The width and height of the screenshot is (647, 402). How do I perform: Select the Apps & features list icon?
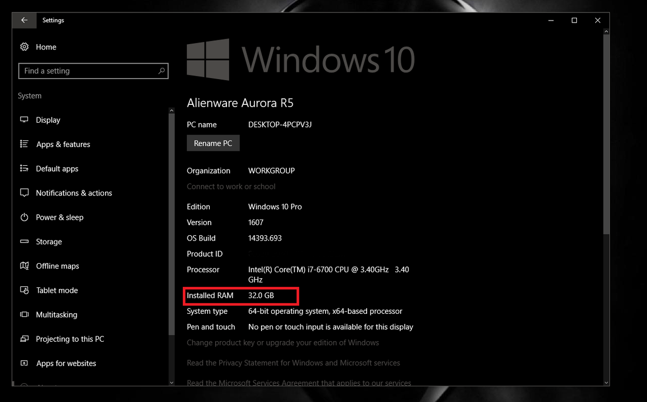pos(24,144)
